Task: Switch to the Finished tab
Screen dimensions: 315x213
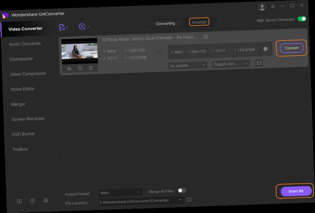Action: click(199, 22)
